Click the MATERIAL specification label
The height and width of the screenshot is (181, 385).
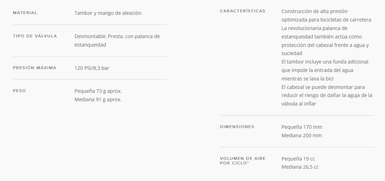25,13
